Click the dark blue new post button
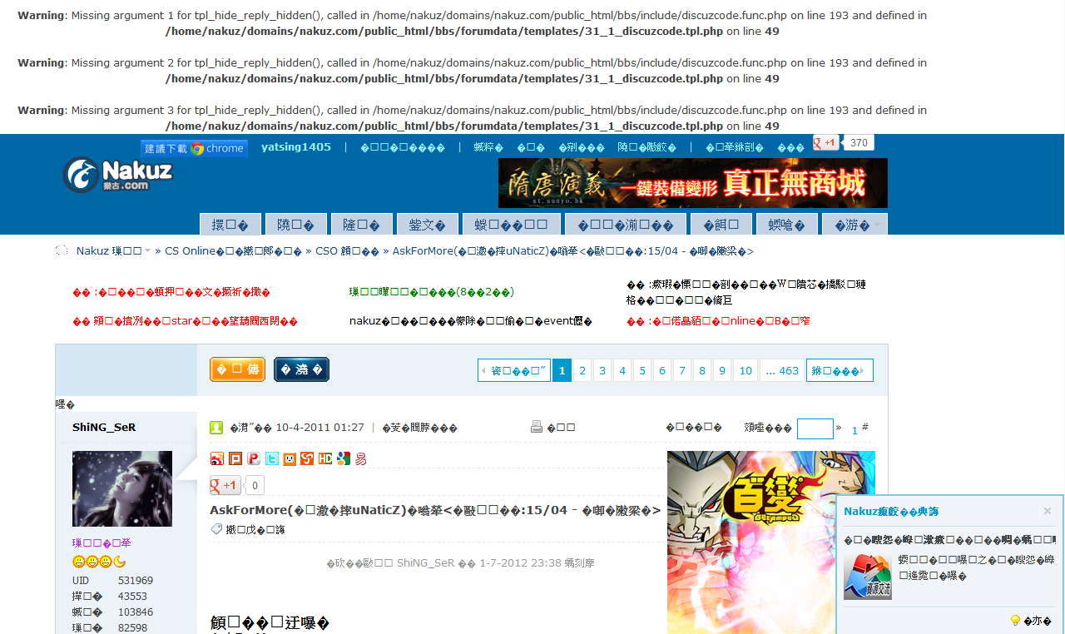1065x634 pixels. coord(301,369)
